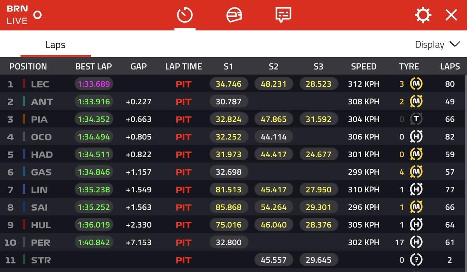Click Piastri's T tyre icon
Viewport: 467px width, 272px height.
[416, 119]
